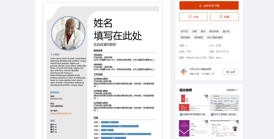Click the 收藏 favorite button
The width and height of the screenshot is (274, 139).
tap(225, 17)
